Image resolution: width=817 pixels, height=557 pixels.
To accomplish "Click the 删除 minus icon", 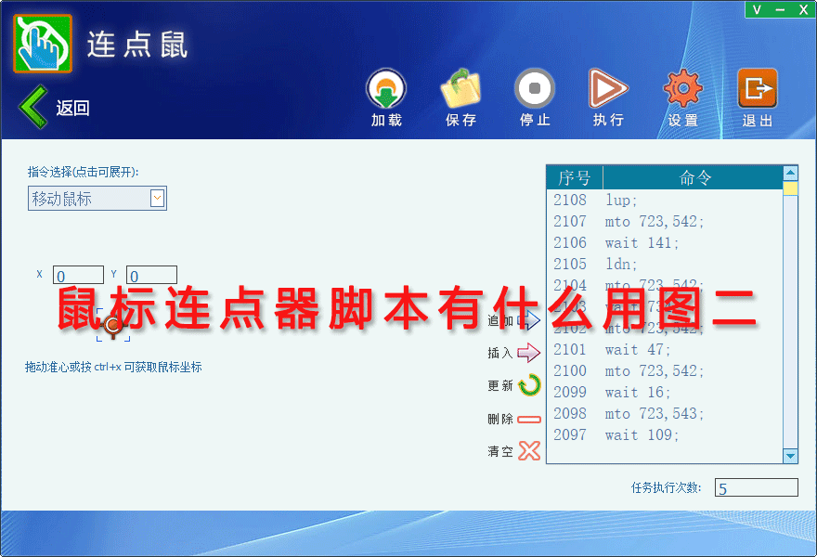I will [x=529, y=419].
